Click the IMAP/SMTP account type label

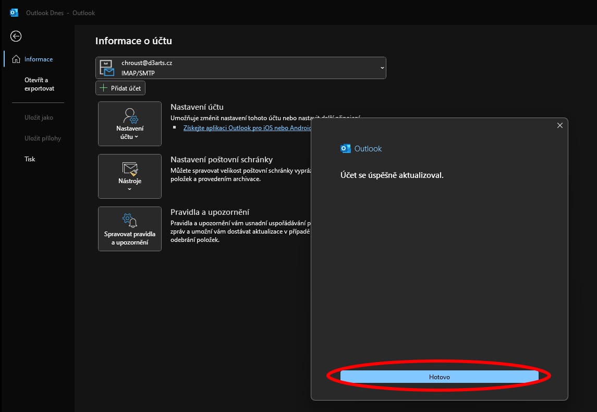click(x=138, y=73)
